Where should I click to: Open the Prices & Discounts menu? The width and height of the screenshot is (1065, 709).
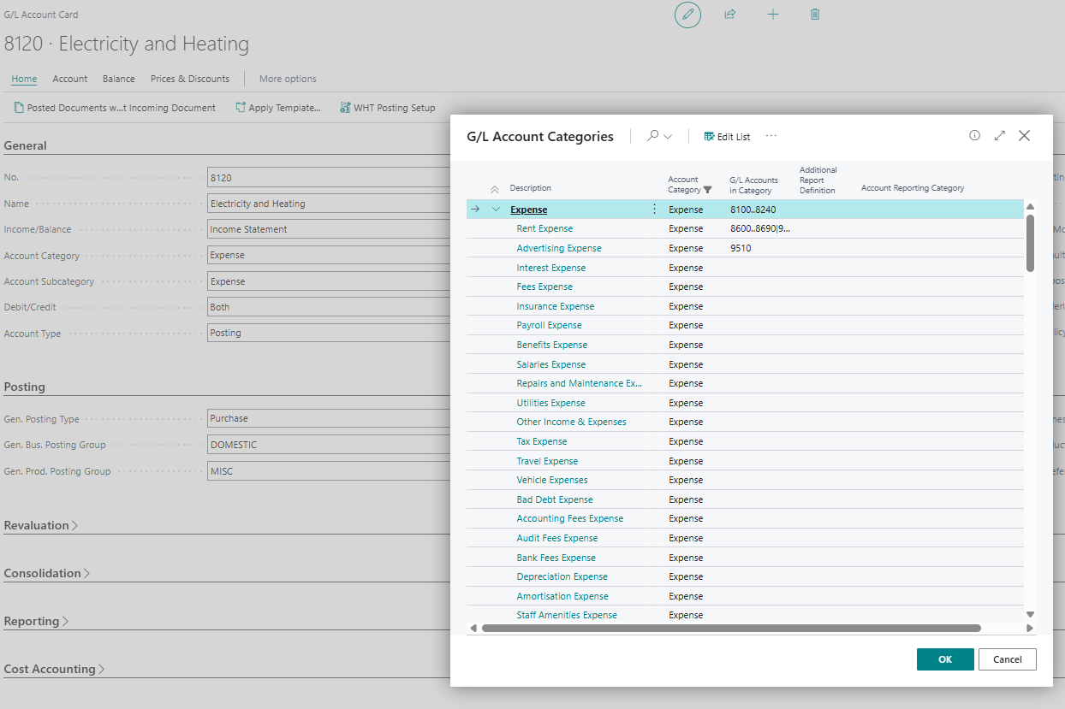click(x=190, y=79)
